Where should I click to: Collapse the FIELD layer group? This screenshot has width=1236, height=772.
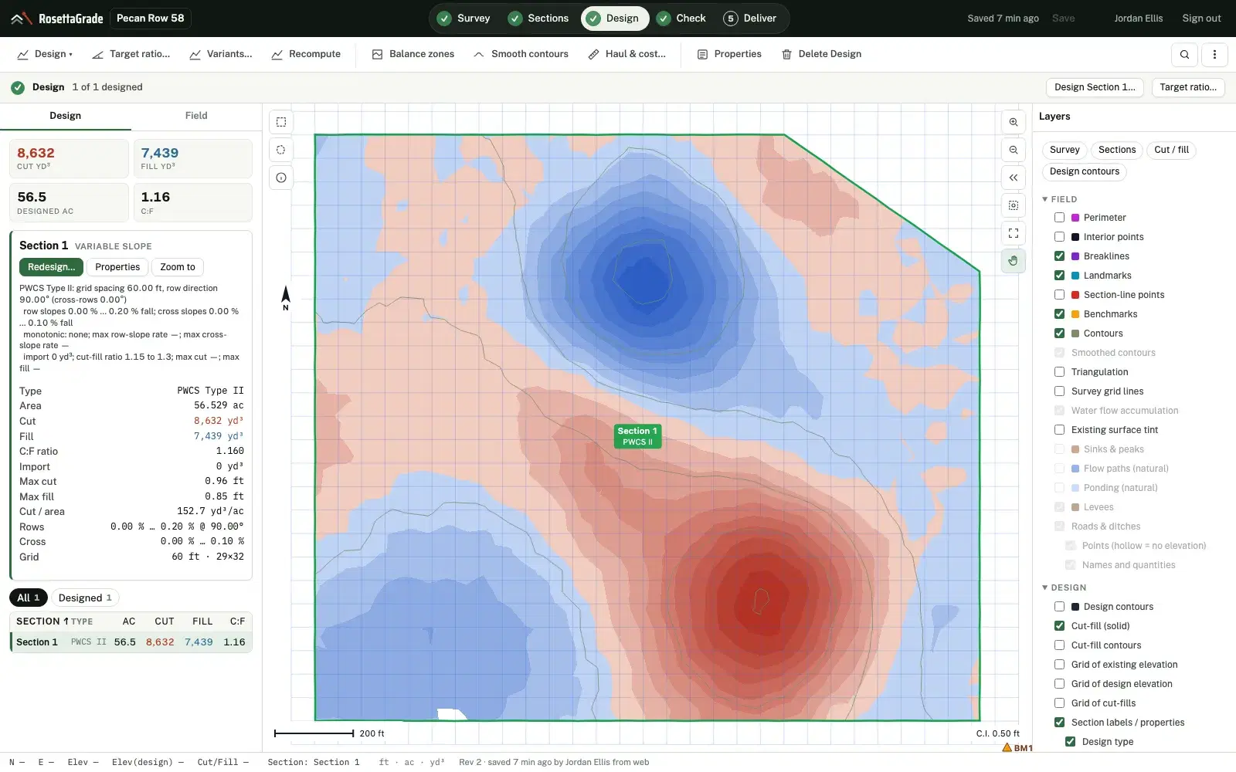(1045, 199)
